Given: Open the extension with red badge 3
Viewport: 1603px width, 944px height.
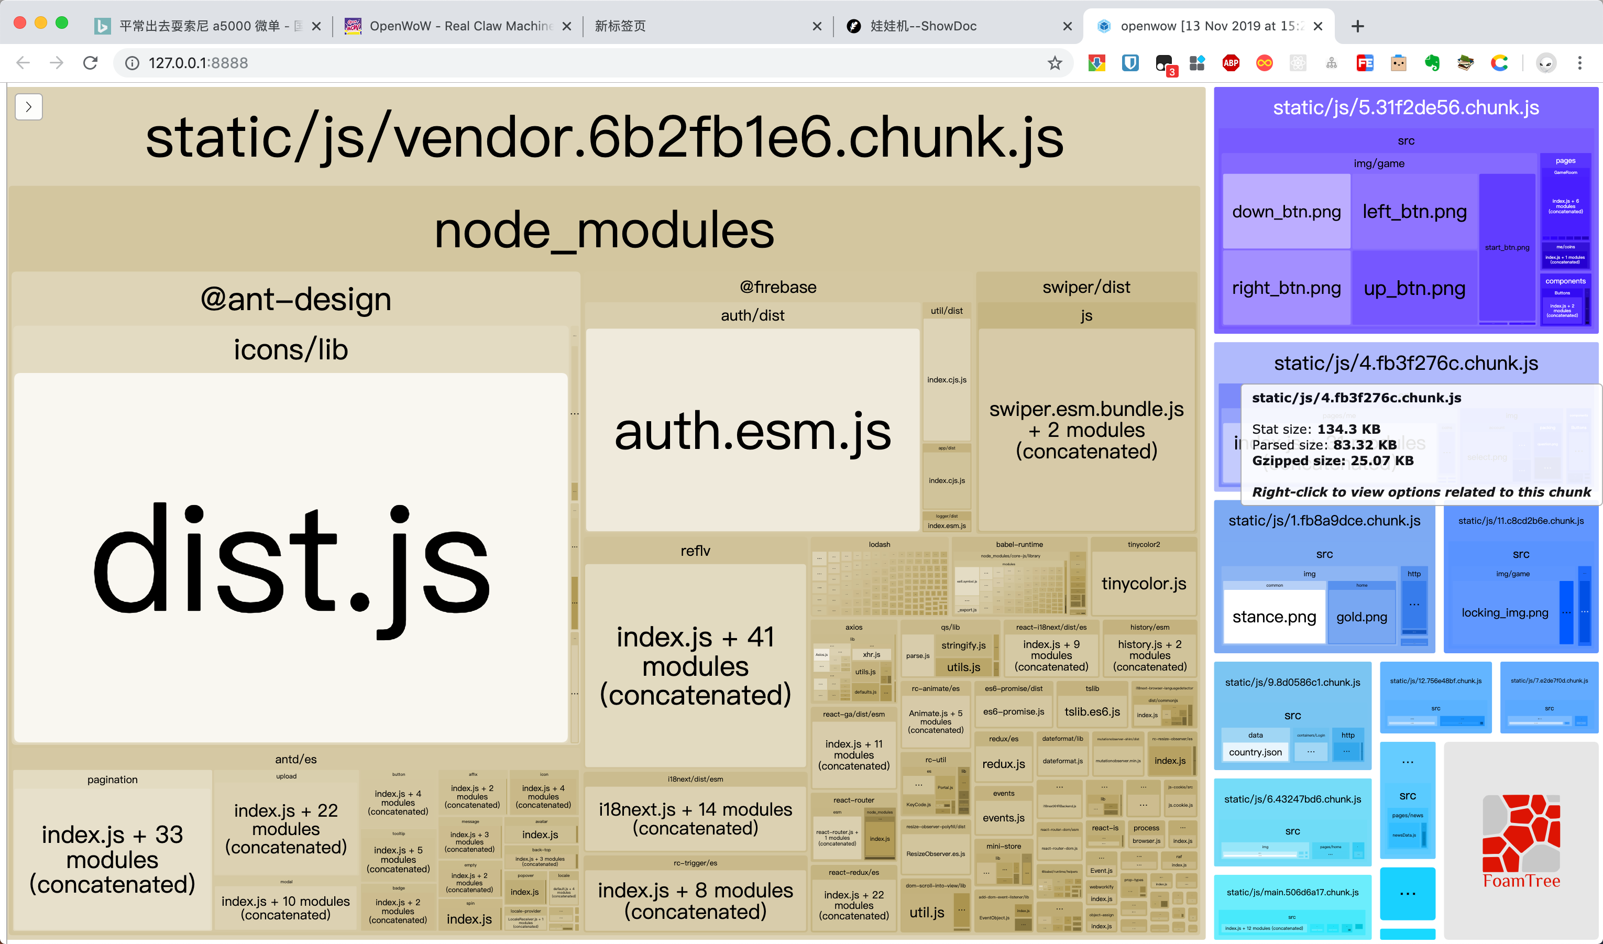Looking at the screenshot, I should tap(1165, 64).
